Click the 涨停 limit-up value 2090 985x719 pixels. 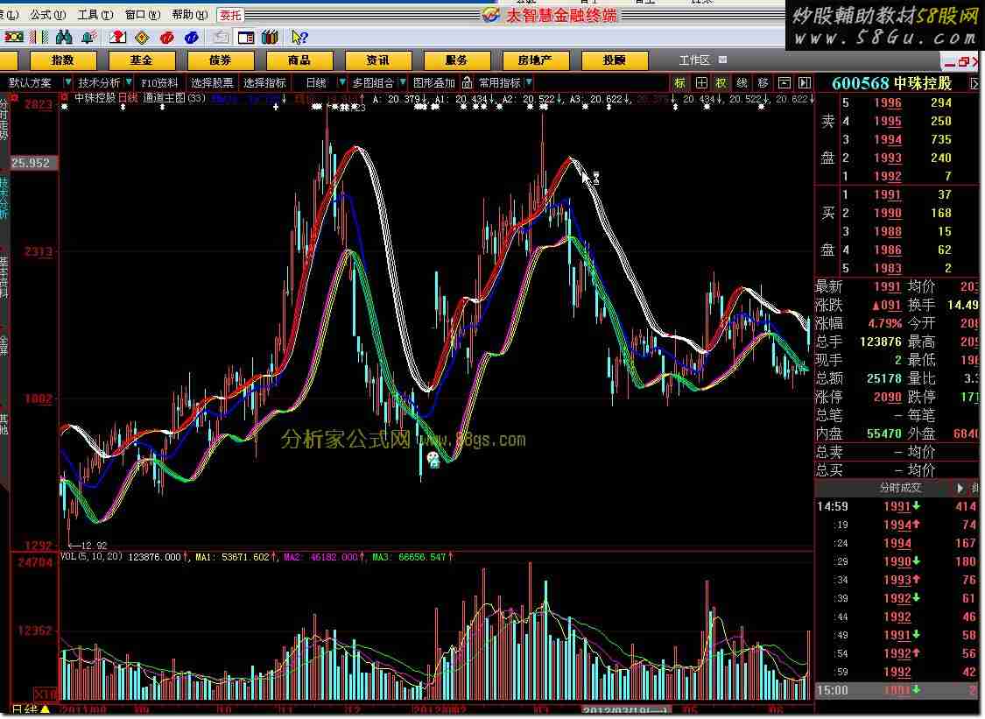888,398
